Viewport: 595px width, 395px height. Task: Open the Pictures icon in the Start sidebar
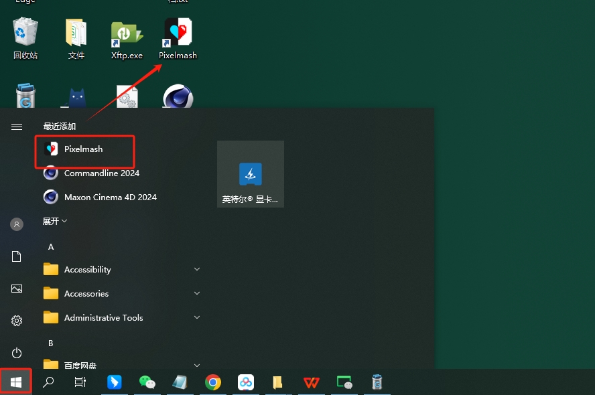tap(17, 289)
